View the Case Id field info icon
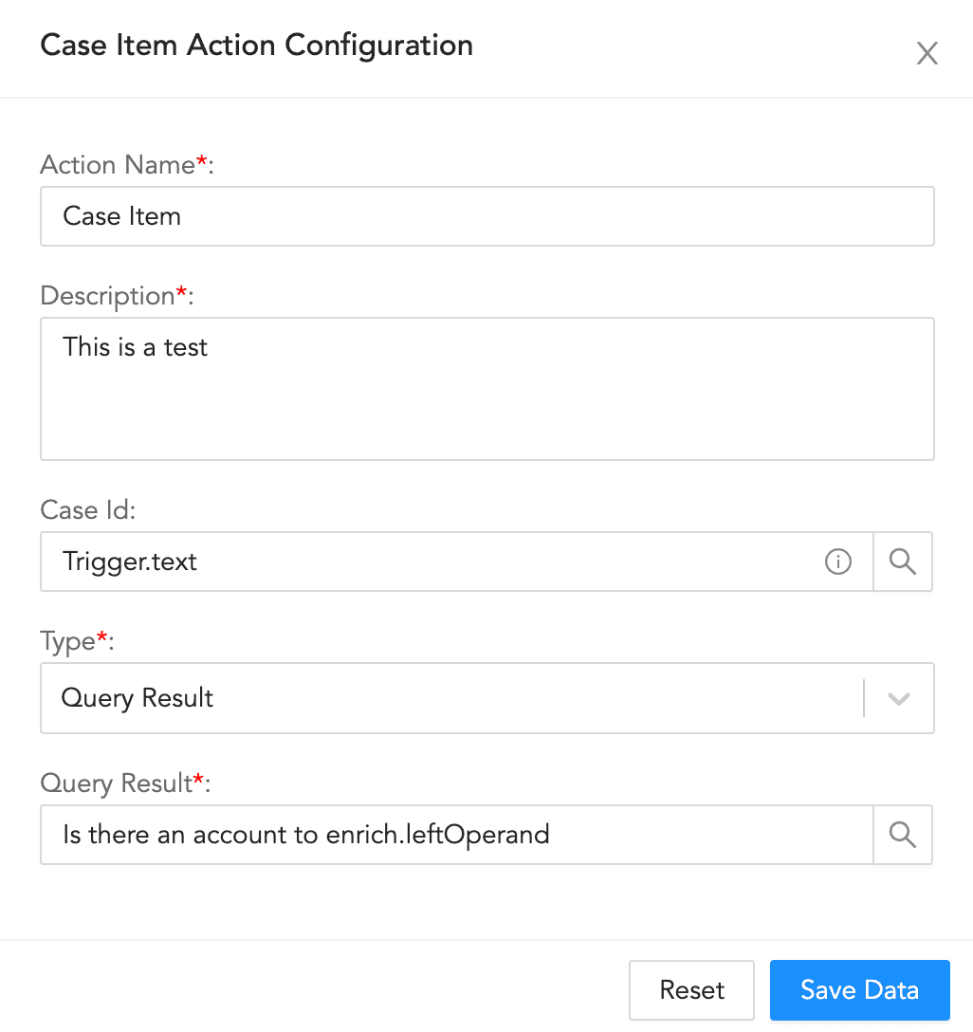This screenshot has width=973, height=1032. coord(837,562)
